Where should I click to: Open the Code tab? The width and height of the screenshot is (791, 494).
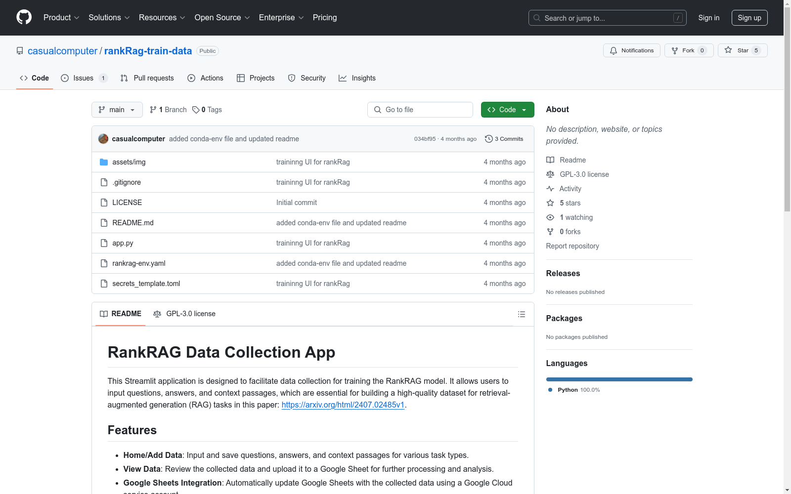[35, 78]
